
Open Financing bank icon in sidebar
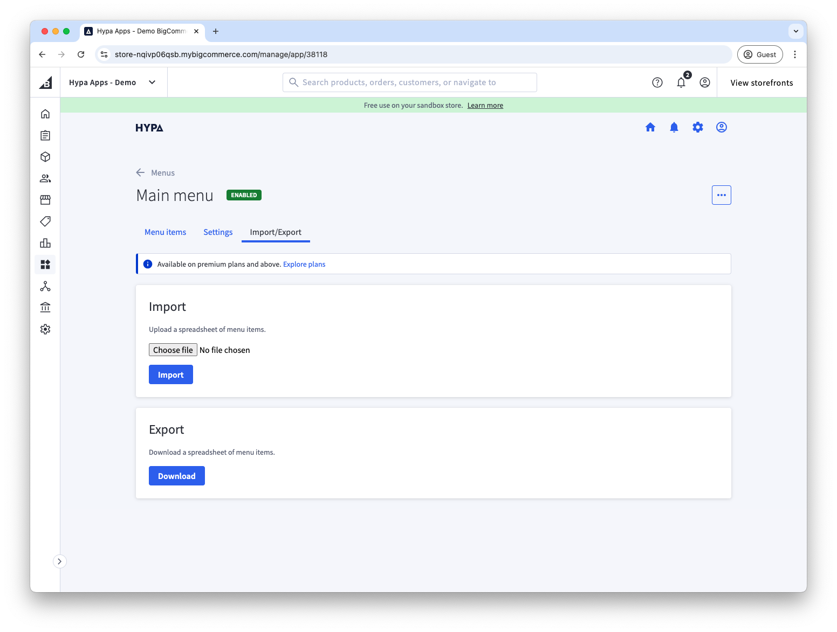(x=45, y=308)
